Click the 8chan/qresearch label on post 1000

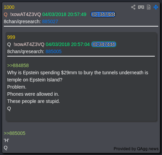pyautogui.click(x=22, y=21)
